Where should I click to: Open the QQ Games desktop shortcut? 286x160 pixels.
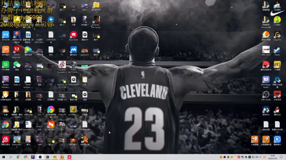point(277,6)
